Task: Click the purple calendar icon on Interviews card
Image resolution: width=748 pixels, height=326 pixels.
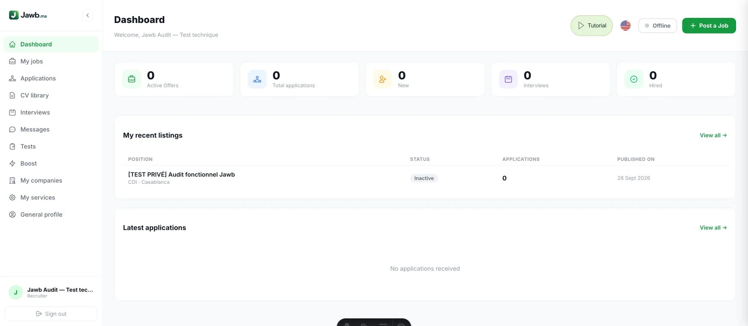Action: pos(508,79)
